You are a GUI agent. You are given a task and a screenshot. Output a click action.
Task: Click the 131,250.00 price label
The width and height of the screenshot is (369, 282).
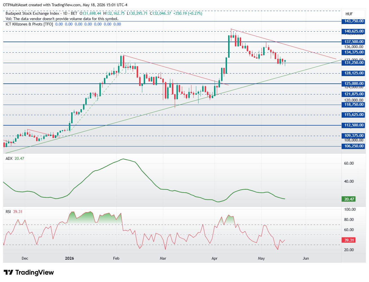tap(354, 63)
